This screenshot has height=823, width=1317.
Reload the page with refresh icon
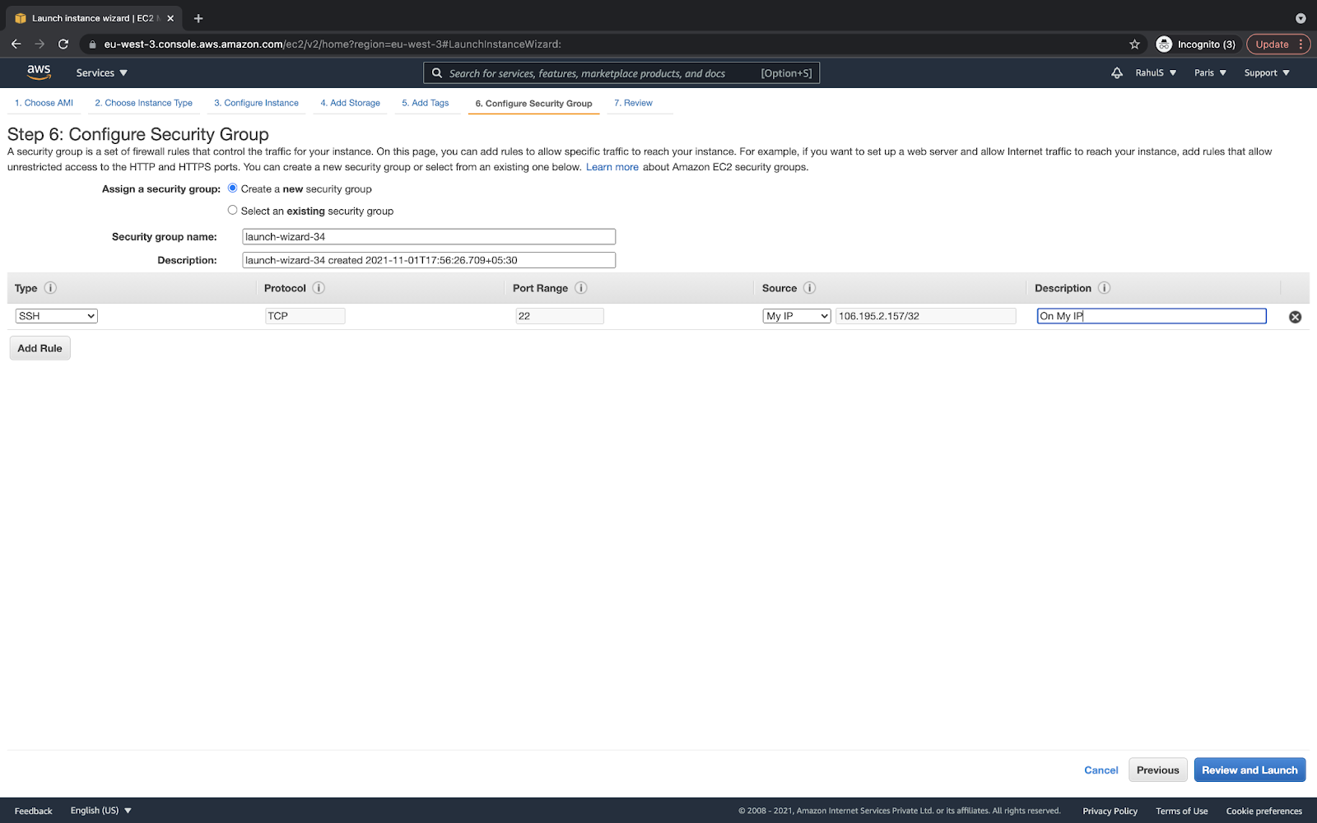click(63, 44)
